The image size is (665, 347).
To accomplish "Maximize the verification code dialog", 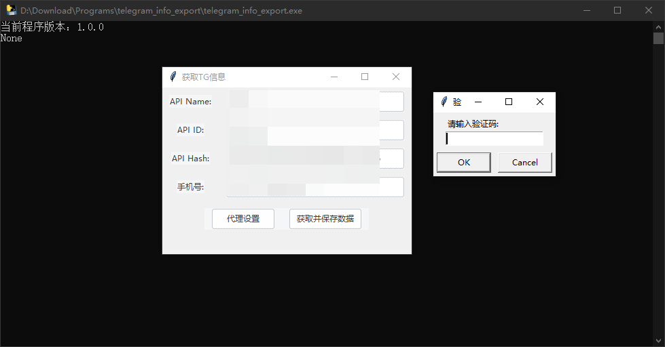I will [x=509, y=102].
